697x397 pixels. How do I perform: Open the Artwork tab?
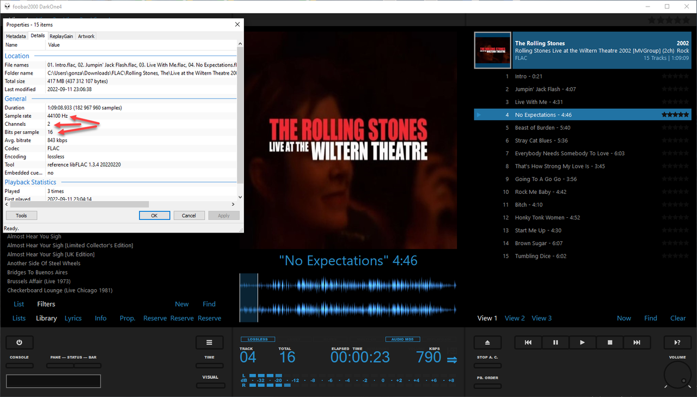86,36
